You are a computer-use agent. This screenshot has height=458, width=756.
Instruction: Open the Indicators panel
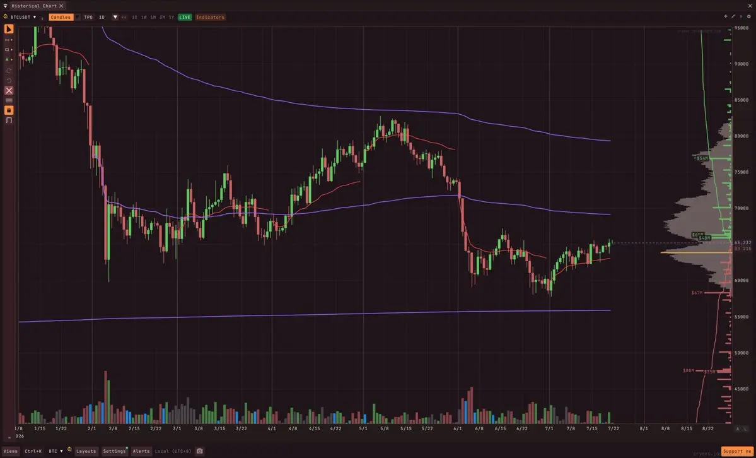pos(210,17)
